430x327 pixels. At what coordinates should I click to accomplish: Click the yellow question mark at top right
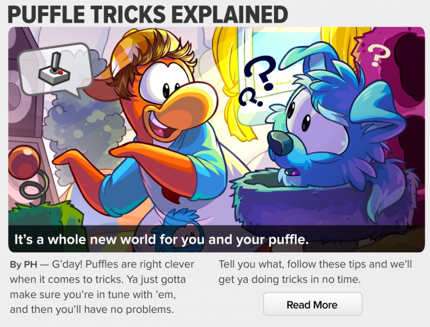pos(378,56)
